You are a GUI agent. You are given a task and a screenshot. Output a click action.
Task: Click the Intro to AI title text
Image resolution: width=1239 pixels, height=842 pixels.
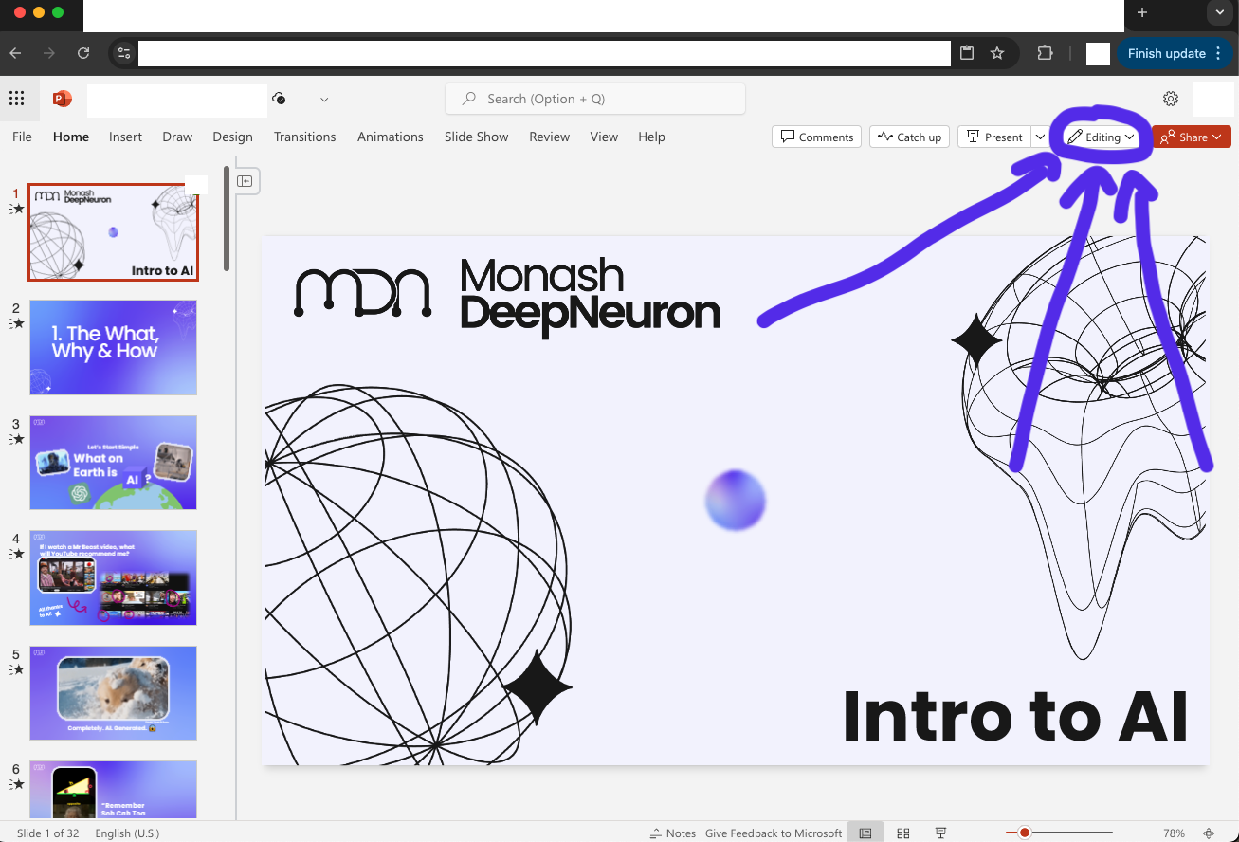pyautogui.click(x=1015, y=717)
